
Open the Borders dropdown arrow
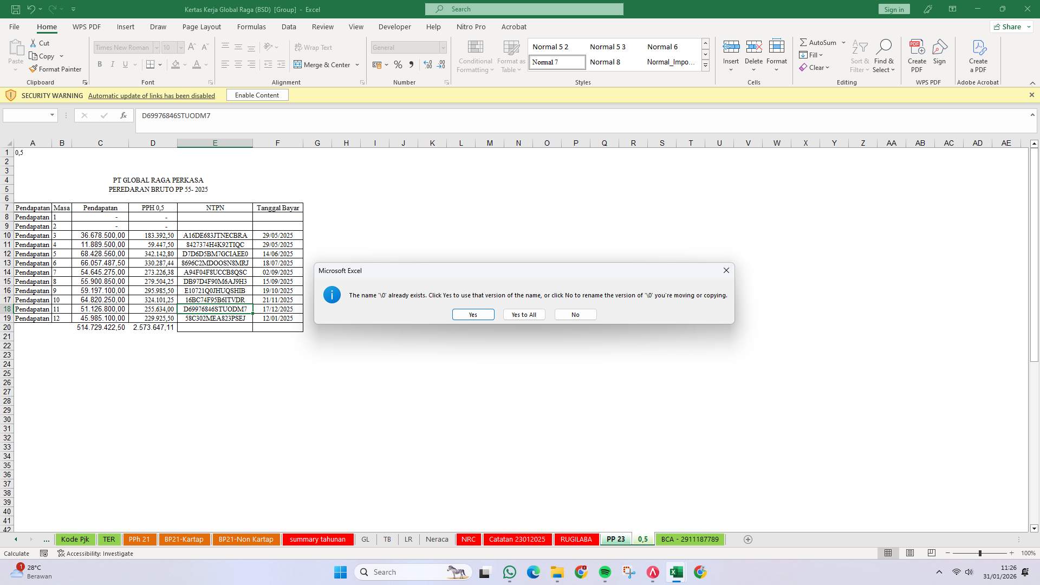160,64
